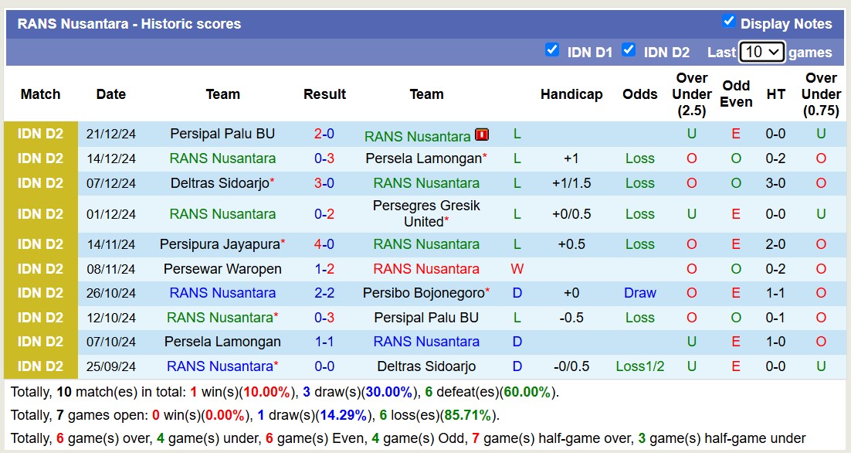
Task: Open Persipura Jayapura team link
Action: 220,244
